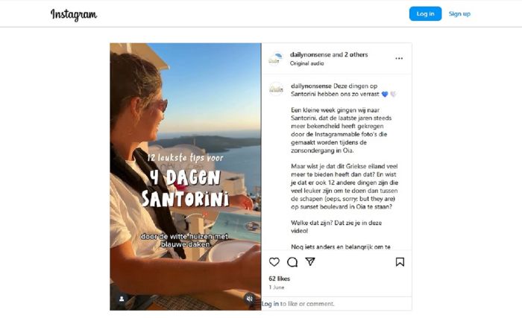The width and height of the screenshot is (522, 318).
Task: Click dailynonsense username in the caption
Action: click(311, 86)
